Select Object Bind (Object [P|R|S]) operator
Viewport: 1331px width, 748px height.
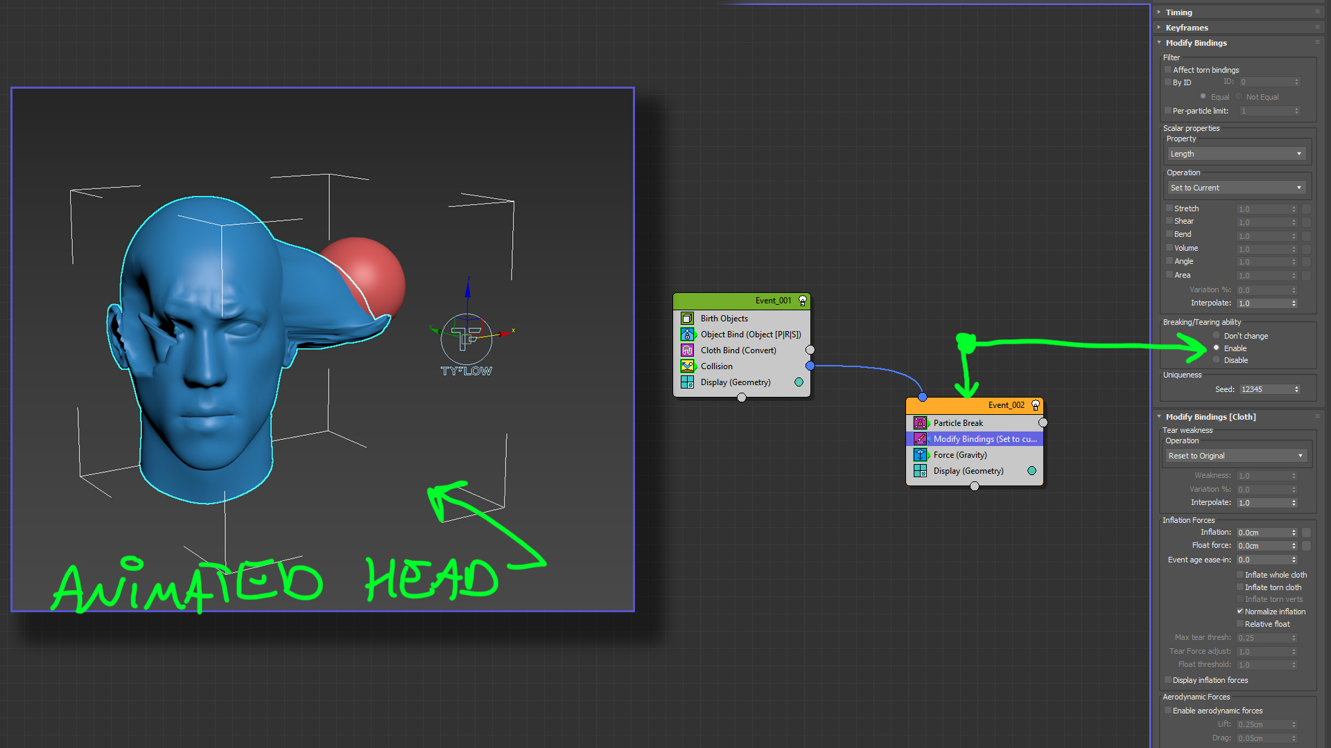click(742, 335)
